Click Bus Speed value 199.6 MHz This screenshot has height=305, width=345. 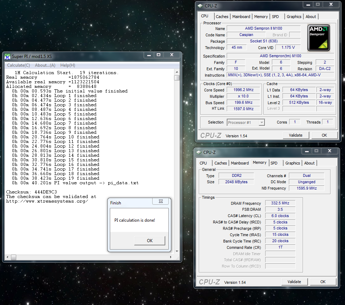243,103
